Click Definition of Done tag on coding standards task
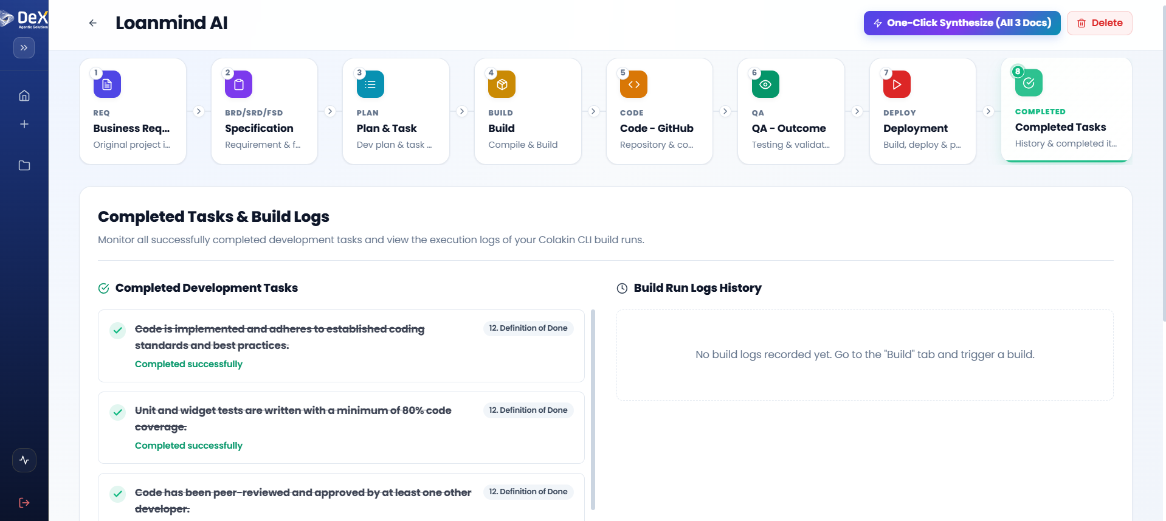Image resolution: width=1166 pixels, height=521 pixels. (528, 328)
